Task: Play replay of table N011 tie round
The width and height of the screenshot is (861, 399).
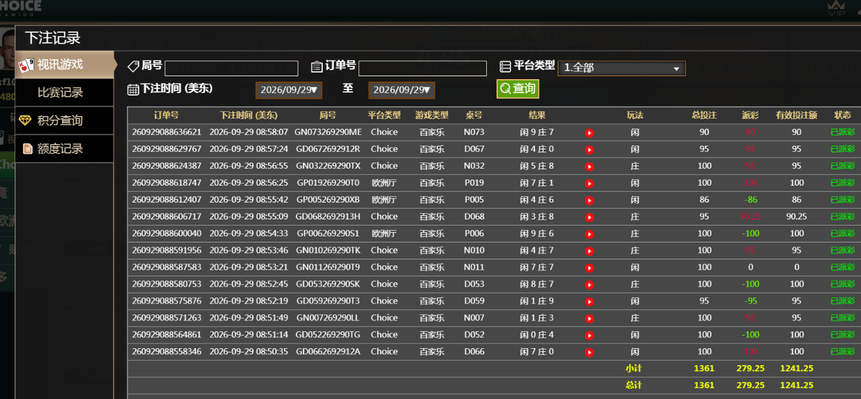Action: [x=589, y=268]
